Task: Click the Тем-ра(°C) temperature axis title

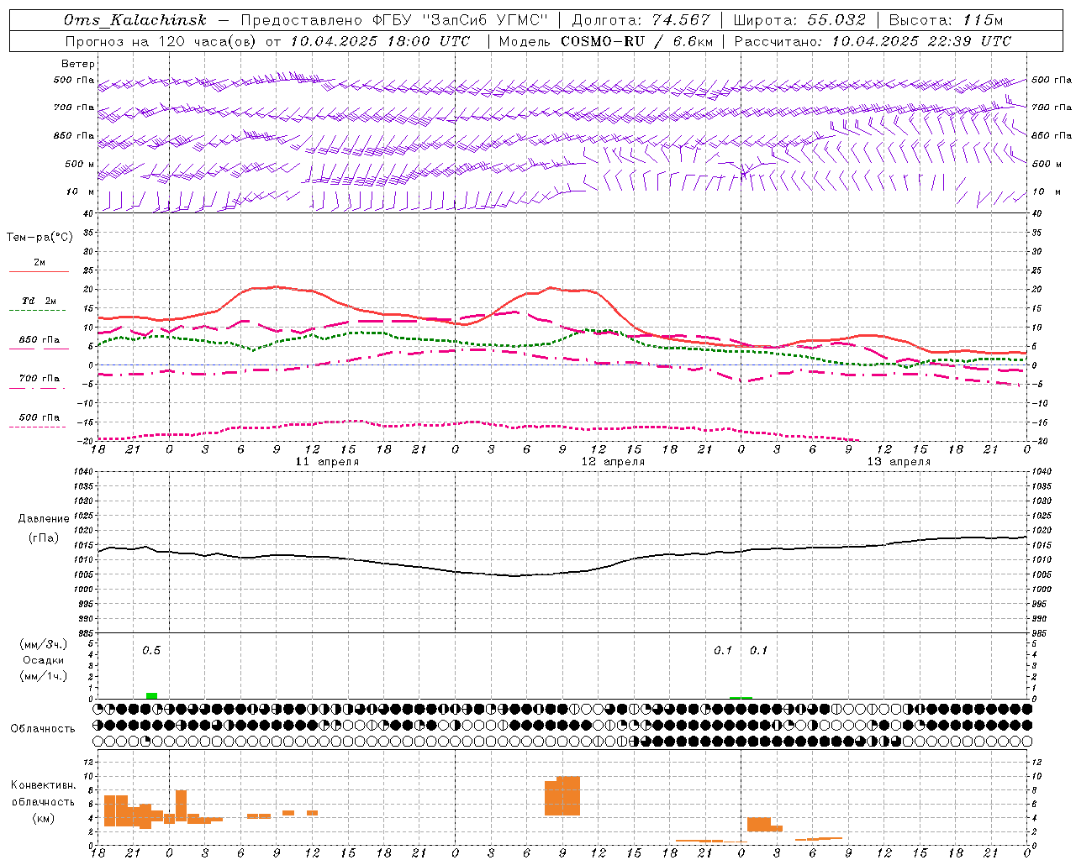Action: coord(40,238)
